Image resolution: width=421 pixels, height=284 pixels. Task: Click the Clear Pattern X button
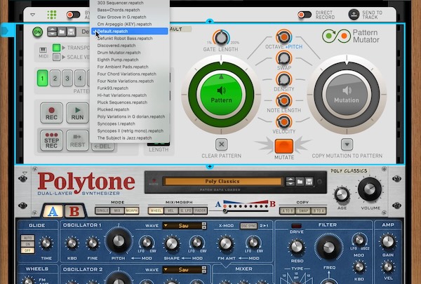click(222, 144)
